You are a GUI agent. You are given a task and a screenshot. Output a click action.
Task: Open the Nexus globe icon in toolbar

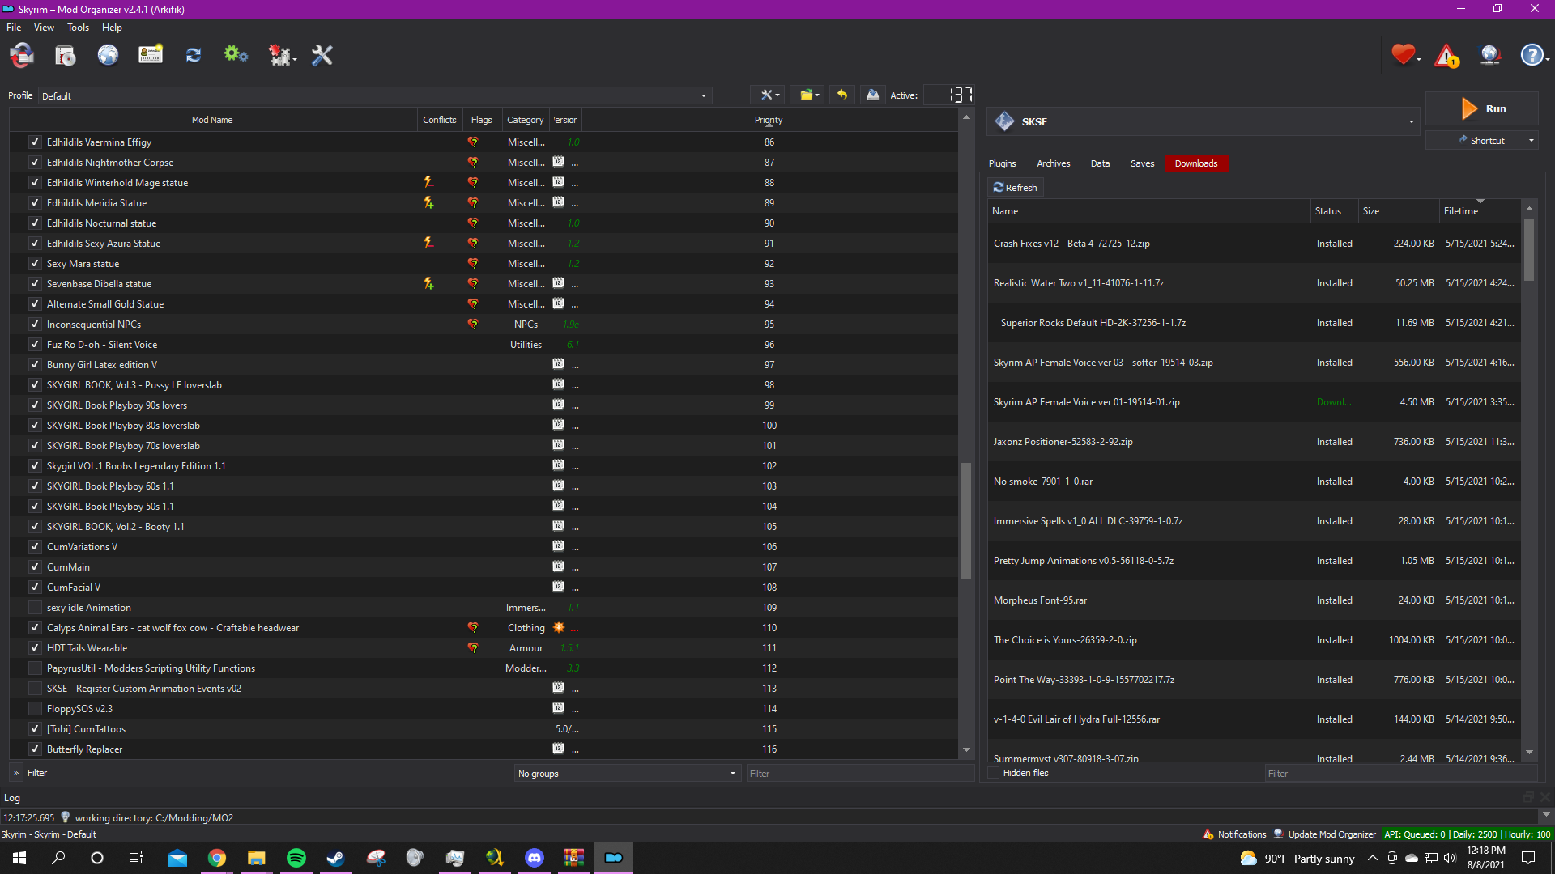108,55
